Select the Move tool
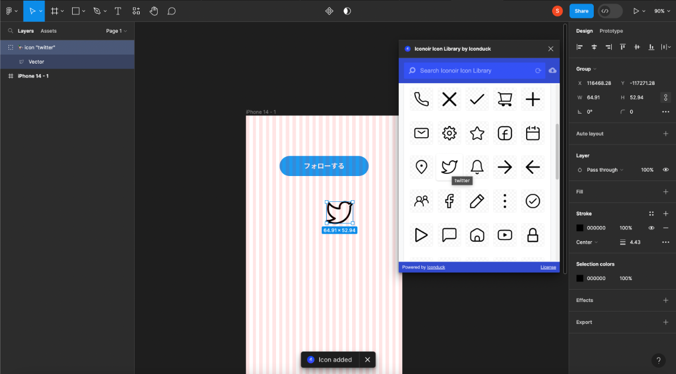Image resolution: width=676 pixels, height=374 pixels. click(32, 11)
